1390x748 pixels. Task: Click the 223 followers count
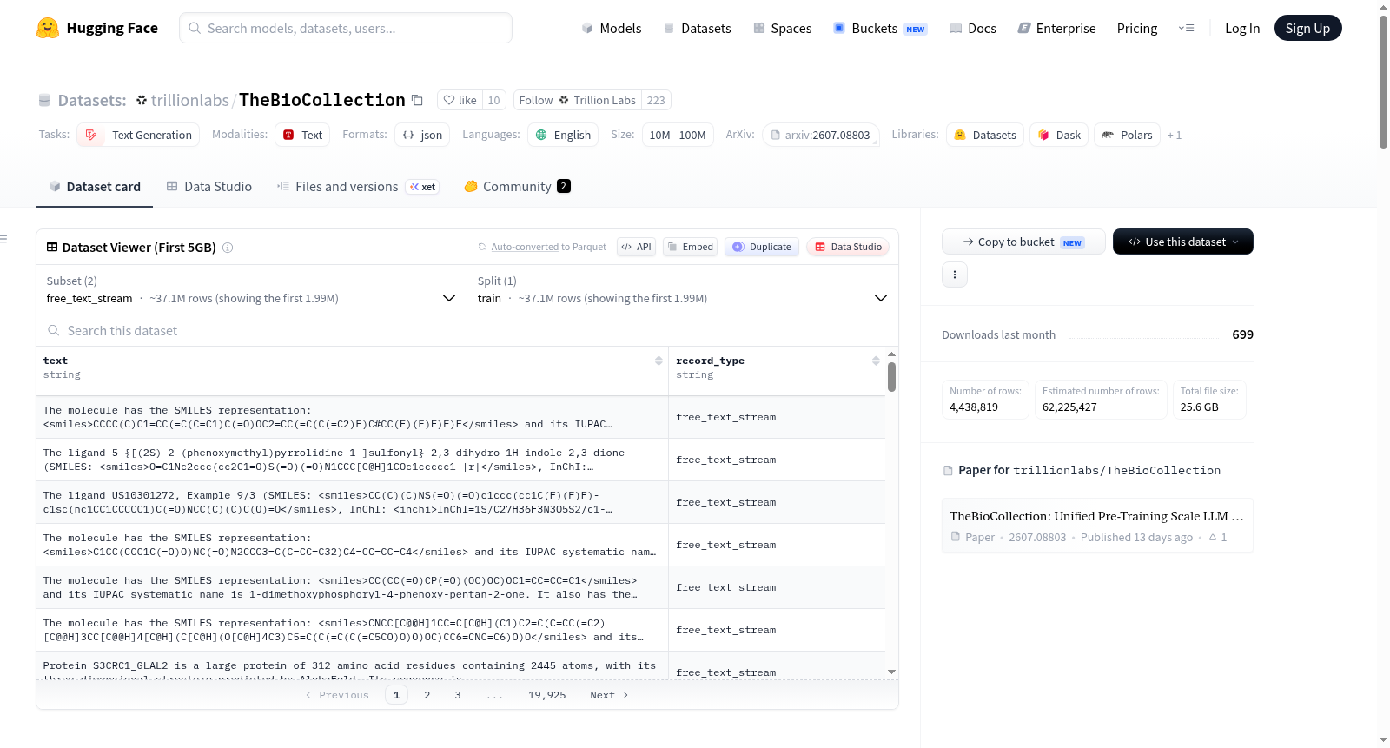click(656, 100)
